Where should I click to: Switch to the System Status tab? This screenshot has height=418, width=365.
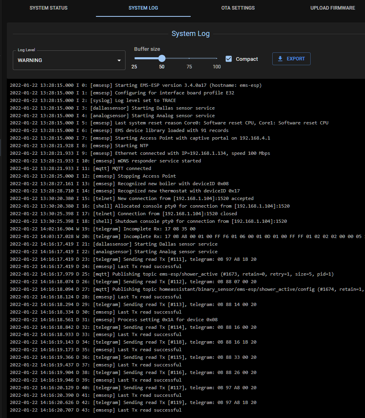tap(48, 8)
